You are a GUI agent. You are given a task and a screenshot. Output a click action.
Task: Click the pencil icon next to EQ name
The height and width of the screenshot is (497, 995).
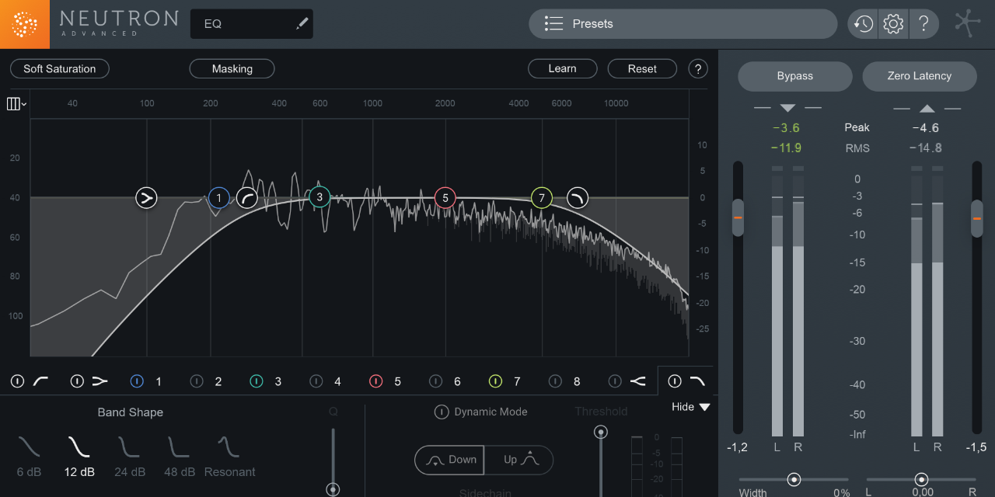(x=302, y=23)
